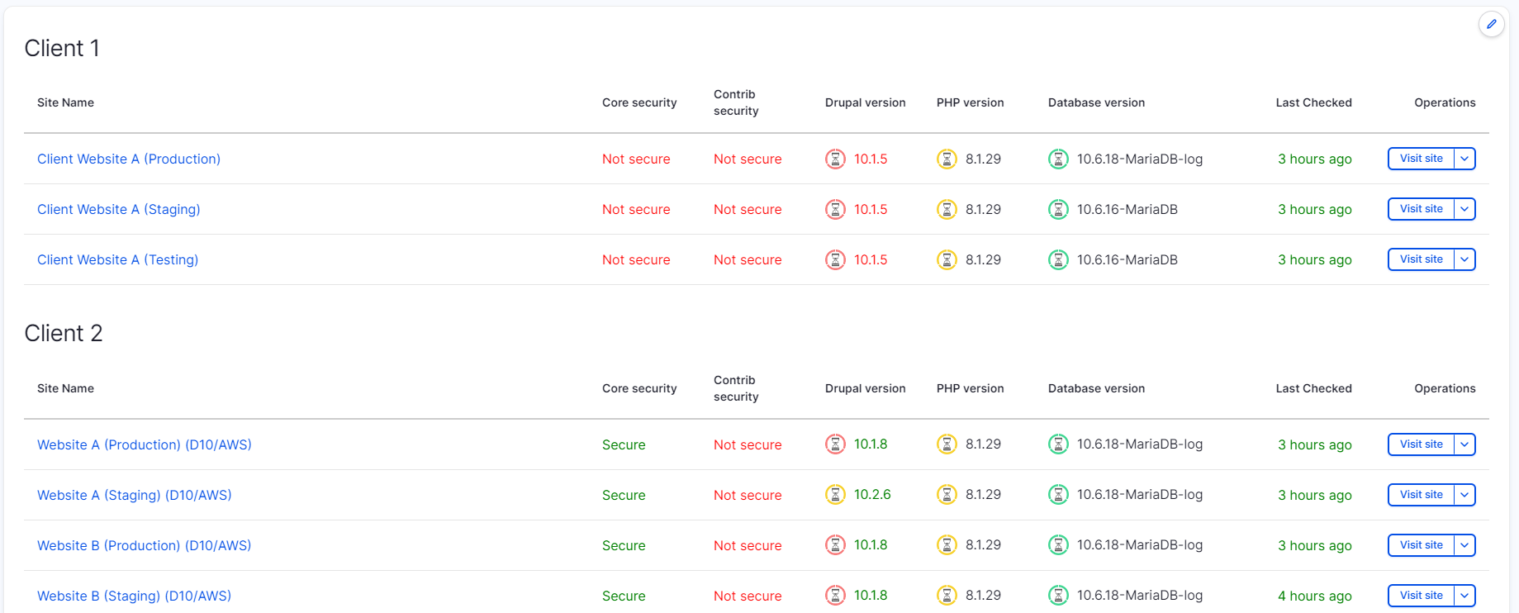Click Visit site button for Client Website A (Staging)
The width and height of the screenshot is (1519, 613).
[x=1421, y=209]
